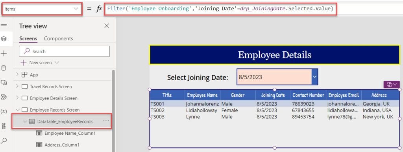Image resolution: width=403 pixels, height=152 pixels.
Task: Click the Insert plus icon in left rail
Action: coord(4,54)
